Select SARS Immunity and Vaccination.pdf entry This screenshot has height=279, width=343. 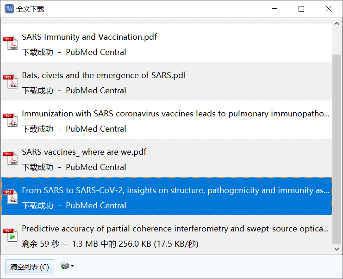[167, 43]
